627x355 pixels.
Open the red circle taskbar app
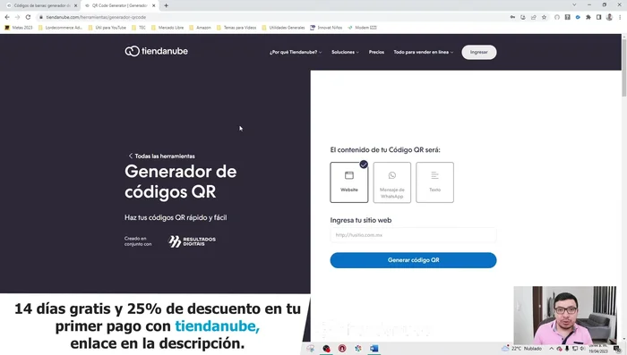[342, 348]
